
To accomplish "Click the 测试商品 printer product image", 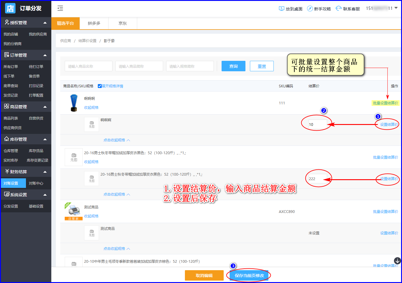I will (73, 211).
